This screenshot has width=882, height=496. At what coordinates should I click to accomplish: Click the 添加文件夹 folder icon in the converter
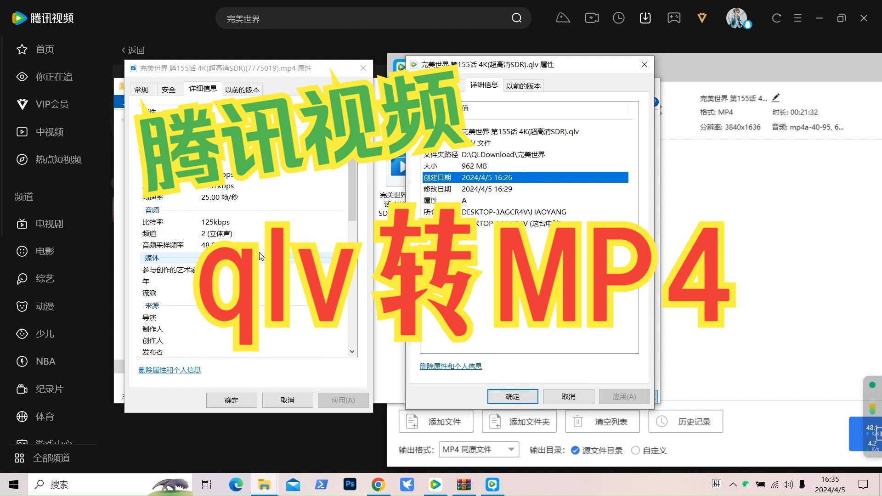tap(495, 421)
